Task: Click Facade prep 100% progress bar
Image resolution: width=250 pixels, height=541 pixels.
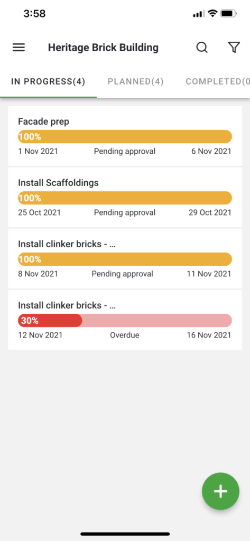Action: pyautogui.click(x=125, y=137)
